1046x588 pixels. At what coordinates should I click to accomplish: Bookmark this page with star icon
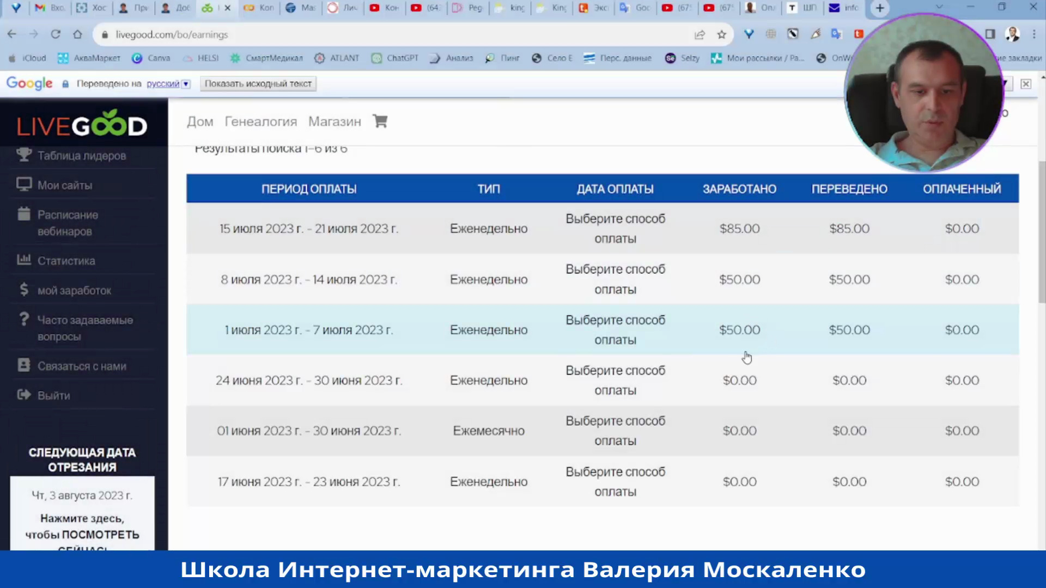(721, 34)
